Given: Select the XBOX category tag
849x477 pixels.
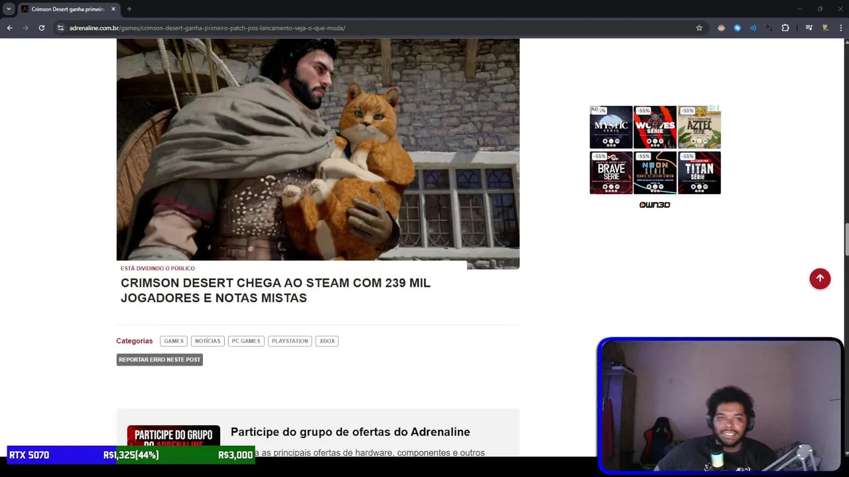Looking at the screenshot, I should [327, 341].
